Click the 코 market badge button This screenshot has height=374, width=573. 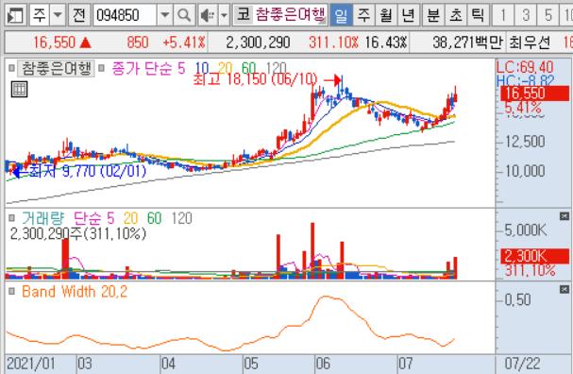click(243, 14)
